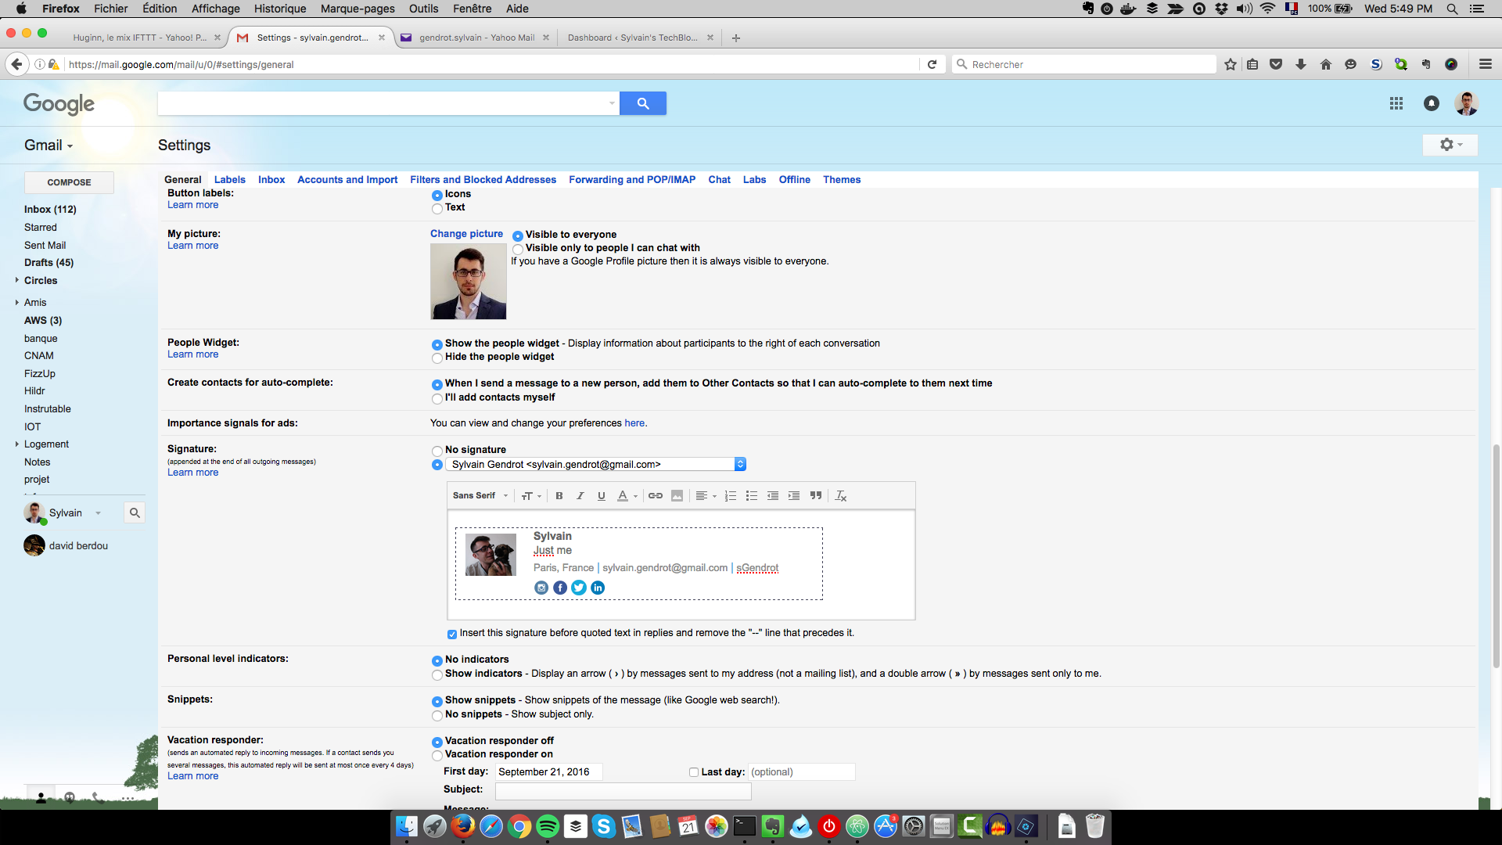This screenshot has height=845, width=1502.
Task: Toggle italic in signature toolbar
Action: click(x=580, y=496)
